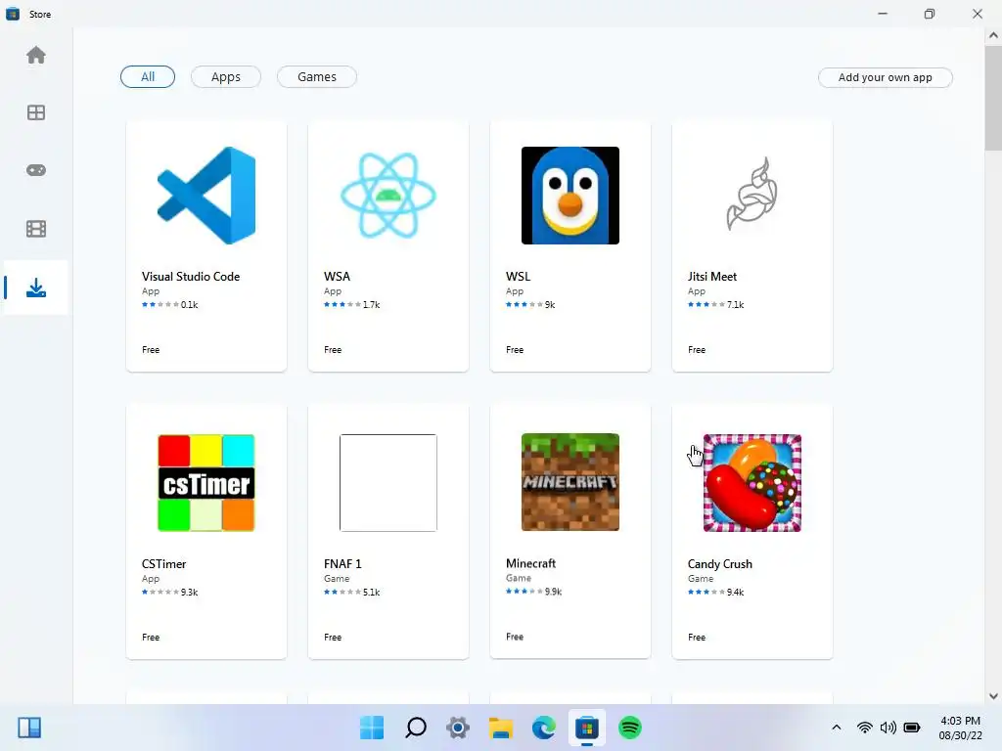Click Free price on Jitsi Meet card
This screenshot has width=1002, height=751.
697,350
